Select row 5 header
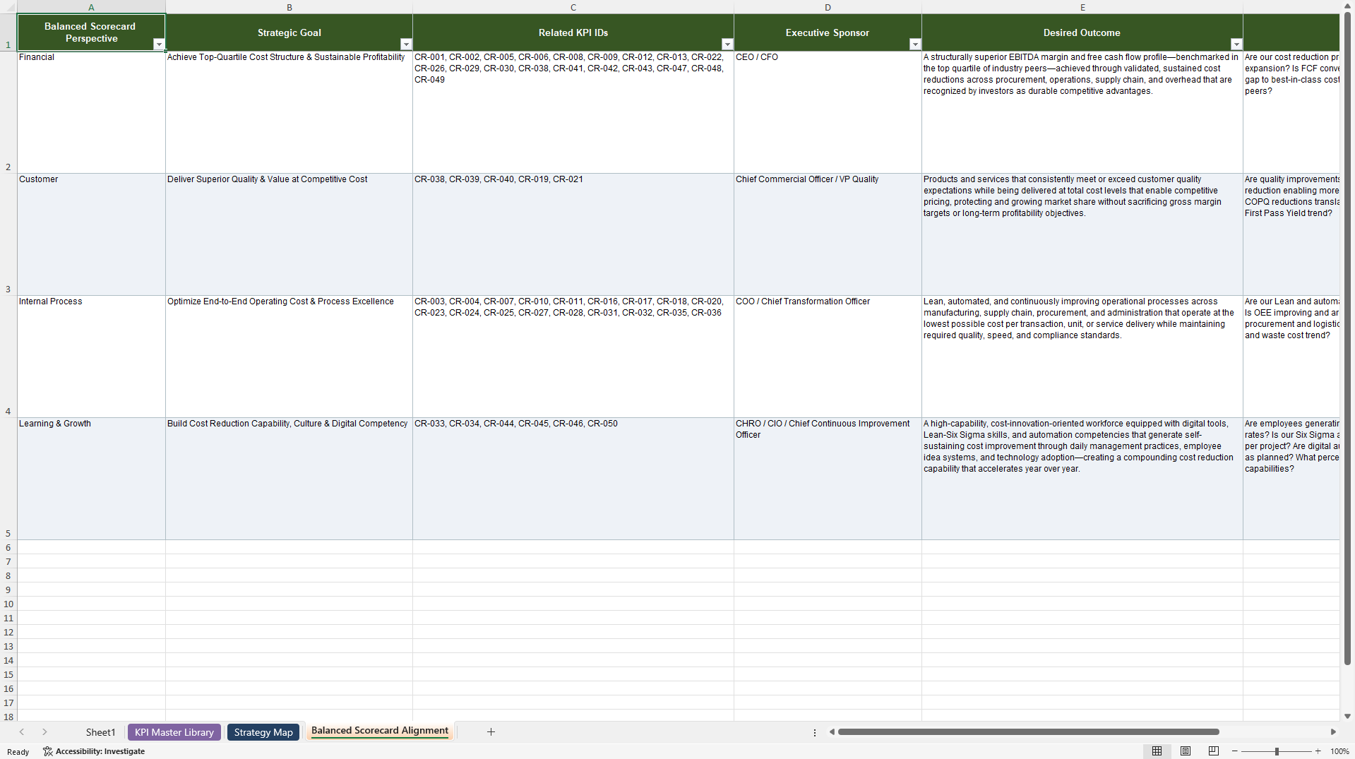This screenshot has width=1355, height=759. 8,479
